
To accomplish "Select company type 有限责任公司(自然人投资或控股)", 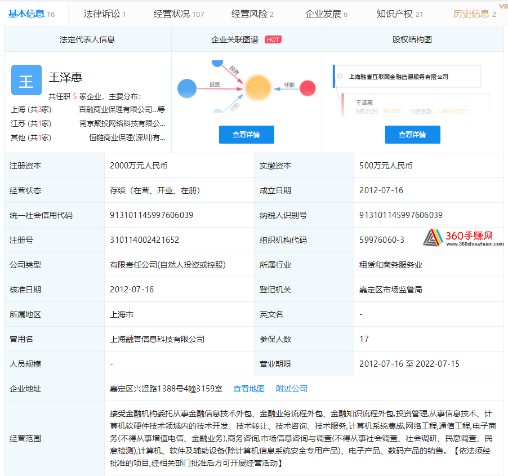I will (168, 265).
